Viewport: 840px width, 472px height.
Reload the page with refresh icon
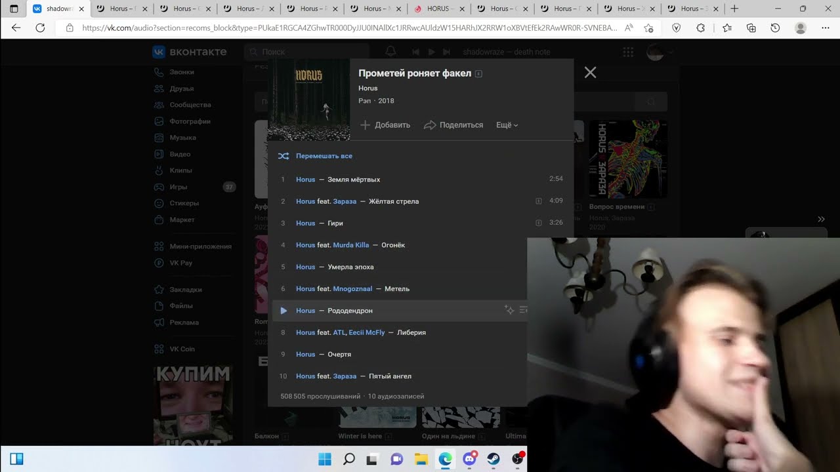[x=40, y=28]
